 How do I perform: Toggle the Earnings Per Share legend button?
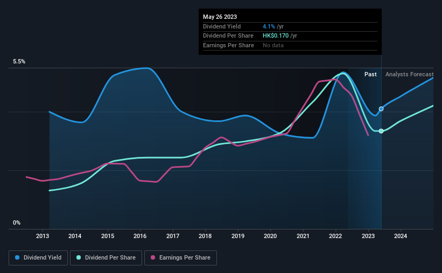click(180, 258)
